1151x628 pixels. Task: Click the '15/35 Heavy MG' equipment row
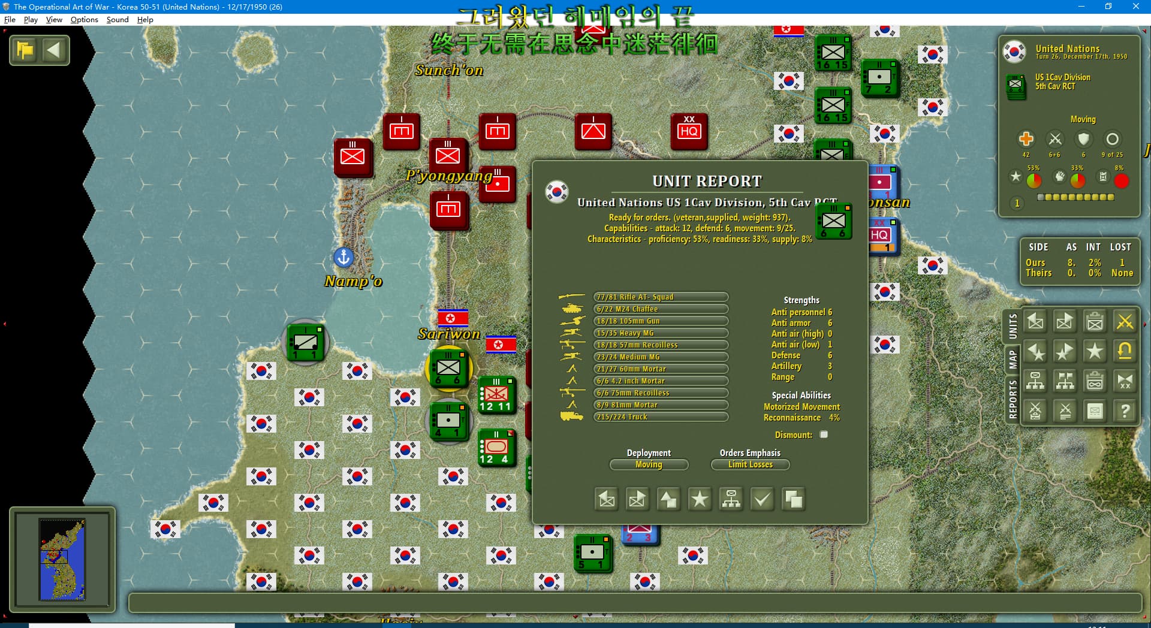click(x=661, y=333)
